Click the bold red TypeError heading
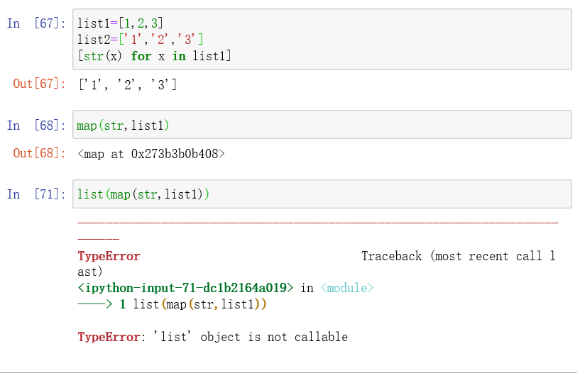 pos(109,256)
